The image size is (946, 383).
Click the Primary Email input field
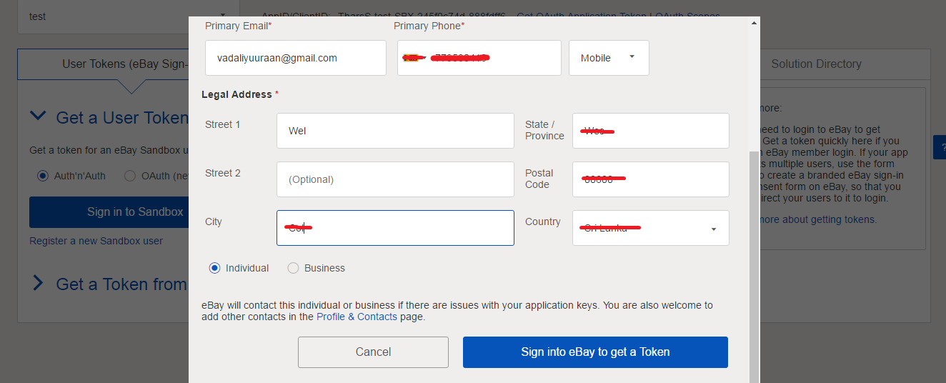coord(296,58)
